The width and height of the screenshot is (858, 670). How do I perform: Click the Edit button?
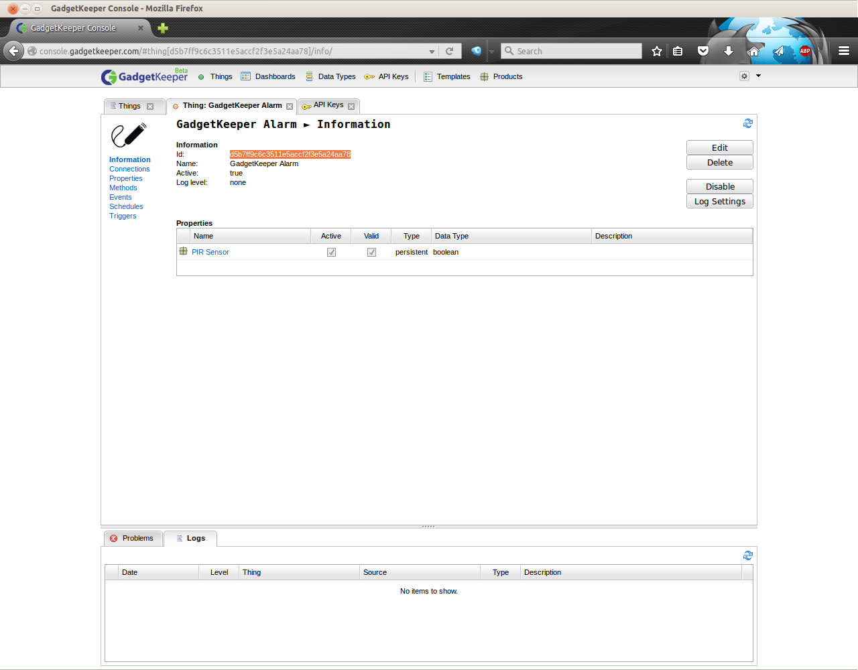click(x=720, y=147)
